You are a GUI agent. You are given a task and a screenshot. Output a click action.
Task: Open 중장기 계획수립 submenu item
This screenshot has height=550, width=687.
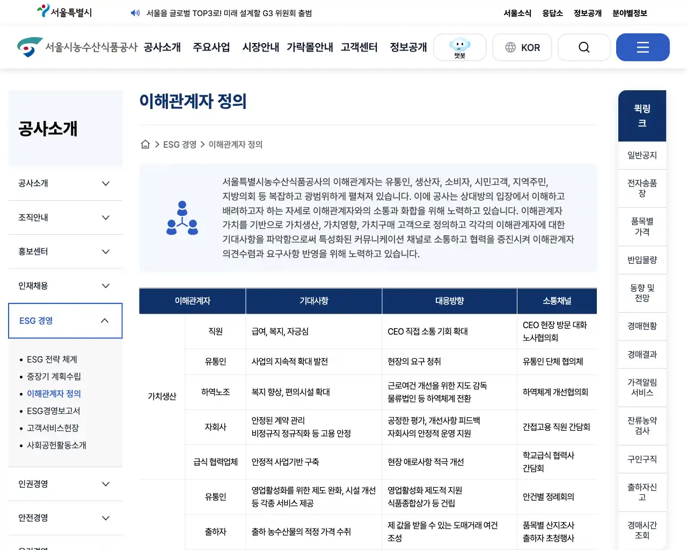54,377
